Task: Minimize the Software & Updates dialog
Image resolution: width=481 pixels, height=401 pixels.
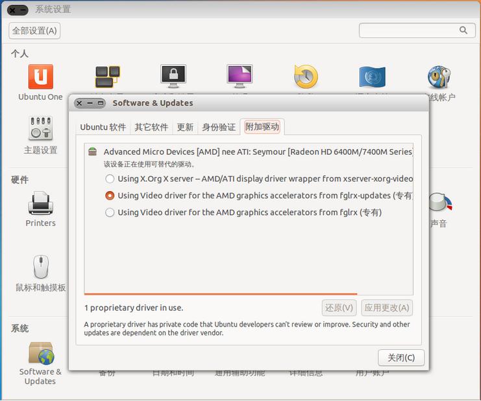Action: tap(90, 103)
